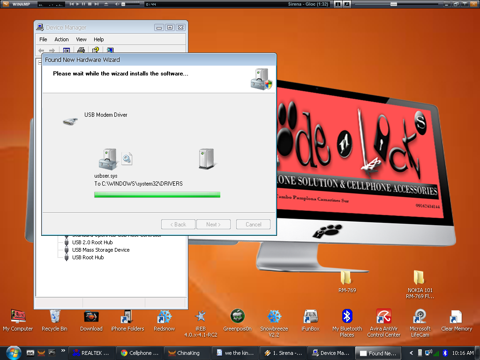Image resolution: width=480 pixels, height=360 pixels.
Task: Adjust the Winamp volume slider
Action: 132,4
